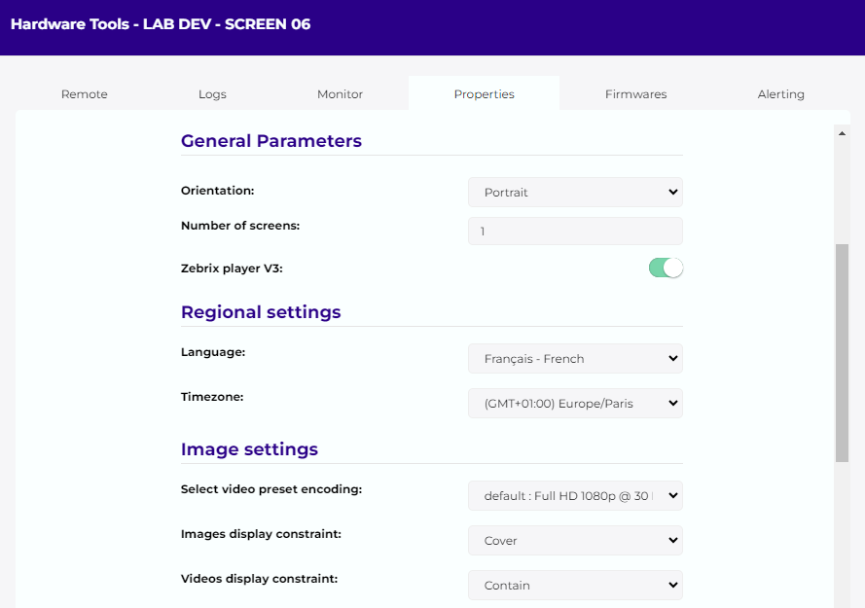
Task: Switch to the Remote tab
Action: (x=85, y=94)
